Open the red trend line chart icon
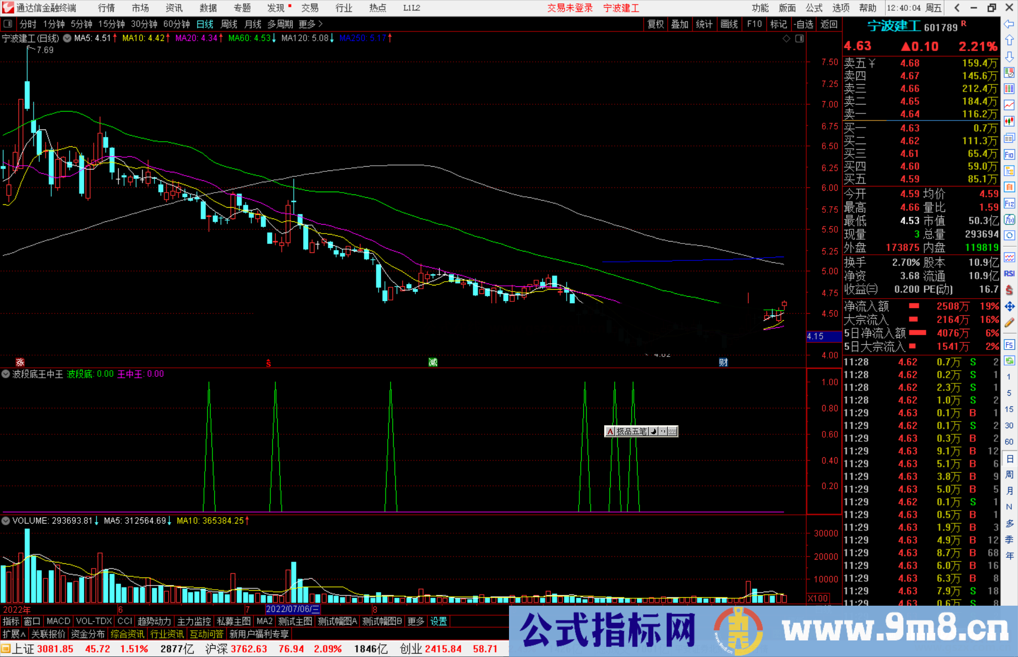This screenshot has height=657, width=1018. [x=1009, y=105]
